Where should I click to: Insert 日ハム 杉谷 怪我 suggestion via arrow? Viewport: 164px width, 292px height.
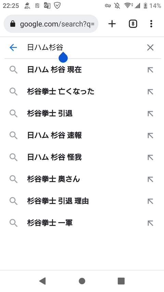tap(150, 157)
